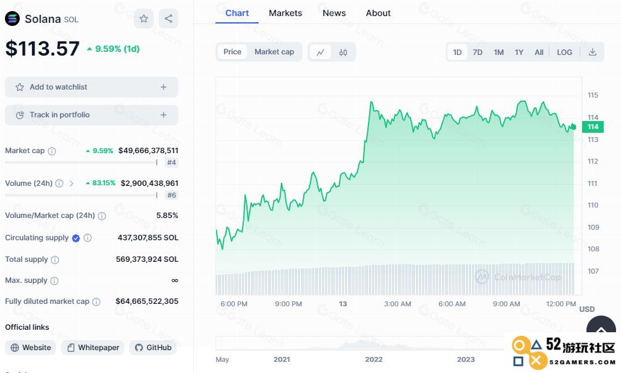The width and height of the screenshot is (621, 373).
Task: Click the info icon next to Market cap
Action: pyautogui.click(x=52, y=151)
